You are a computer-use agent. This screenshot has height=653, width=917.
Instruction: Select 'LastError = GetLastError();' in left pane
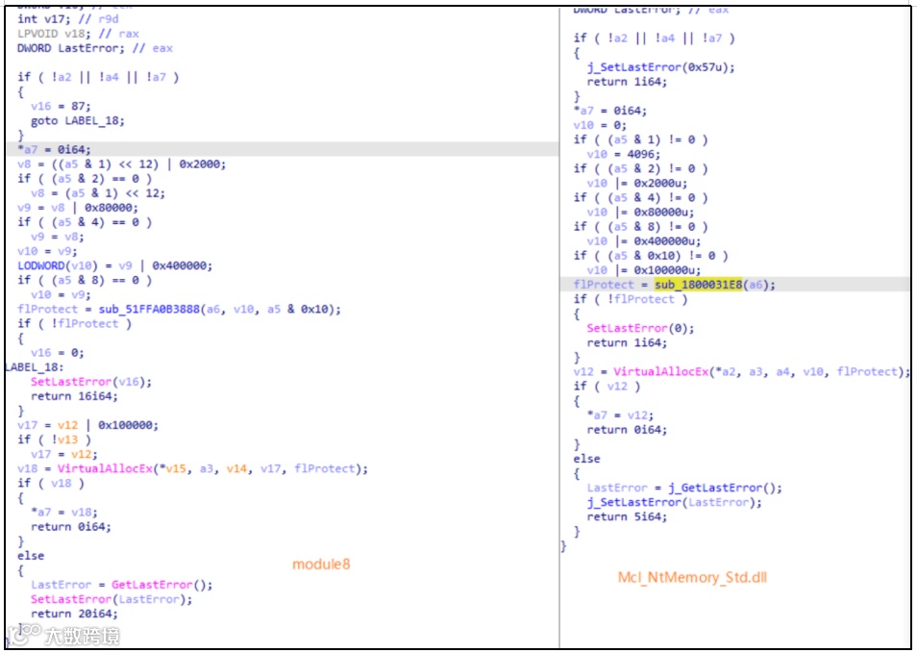click(122, 585)
